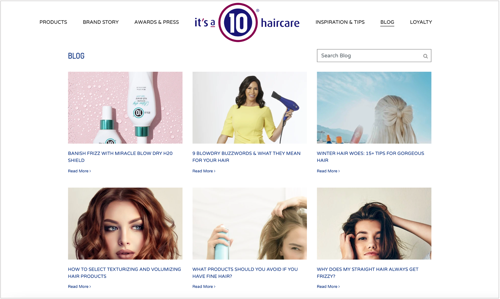Open the Products menu
Viewport: 500px width, 299px height.
[x=53, y=22]
